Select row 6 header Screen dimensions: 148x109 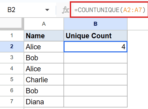12,91
